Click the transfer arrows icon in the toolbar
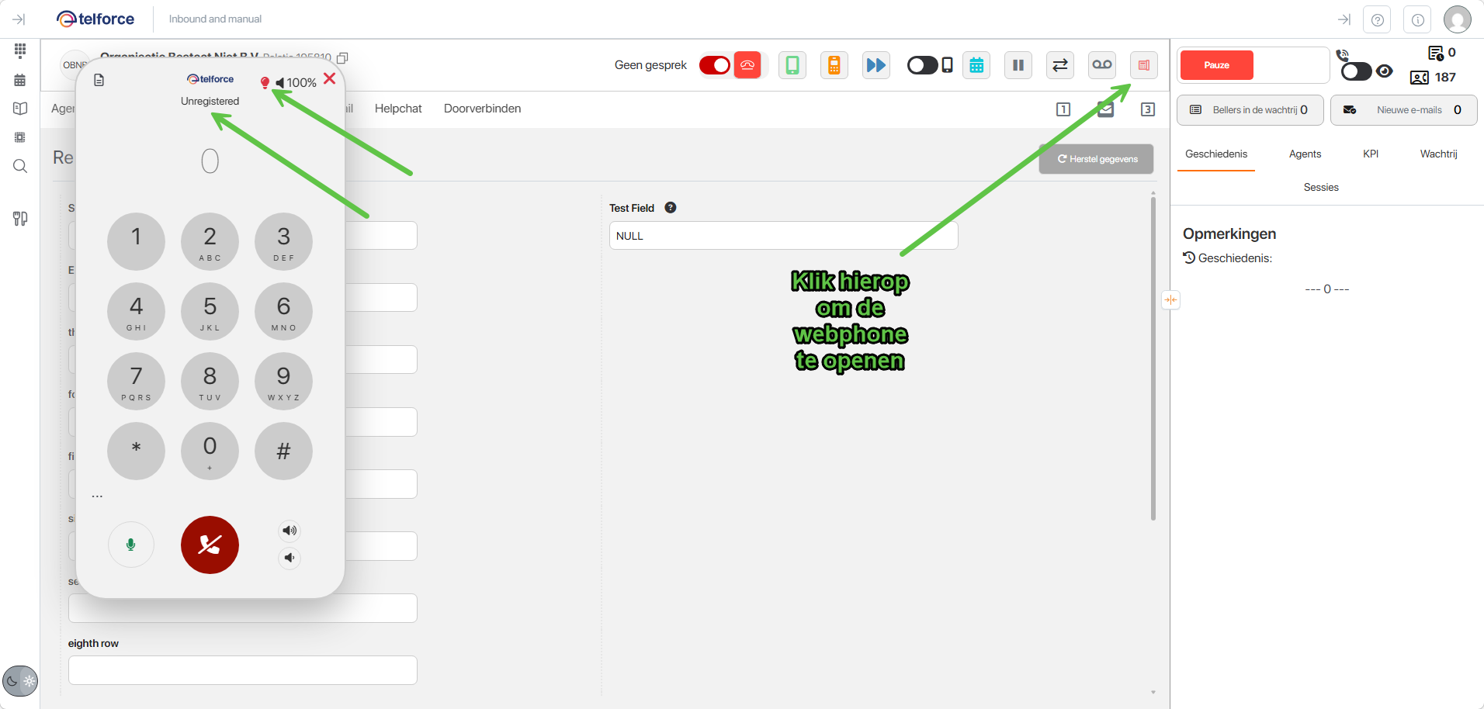 (x=1059, y=65)
